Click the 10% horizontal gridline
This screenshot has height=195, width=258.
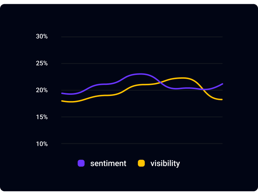pos(141,144)
